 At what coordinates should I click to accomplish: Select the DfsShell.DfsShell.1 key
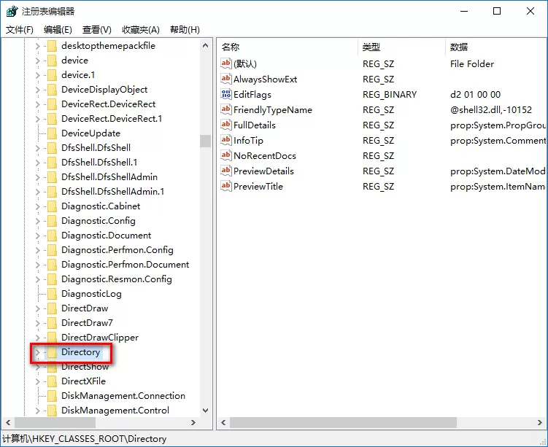[x=99, y=163]
